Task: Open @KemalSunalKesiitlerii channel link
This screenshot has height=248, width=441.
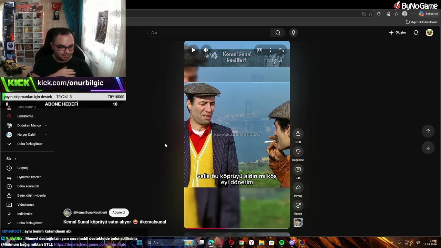Action: 90,213
